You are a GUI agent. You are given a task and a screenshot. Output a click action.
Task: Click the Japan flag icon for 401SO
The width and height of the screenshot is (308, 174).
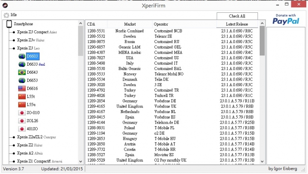point(22,129)
